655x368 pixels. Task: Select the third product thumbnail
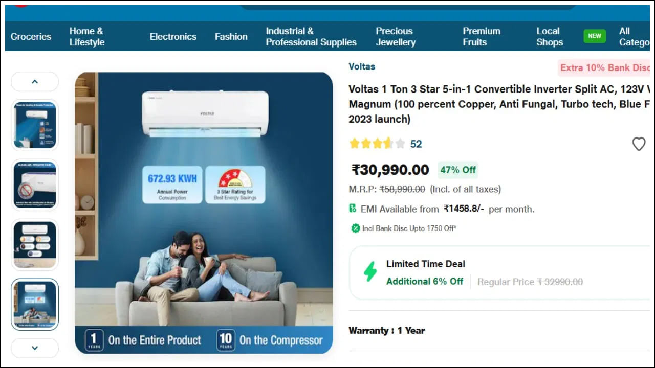35,245
